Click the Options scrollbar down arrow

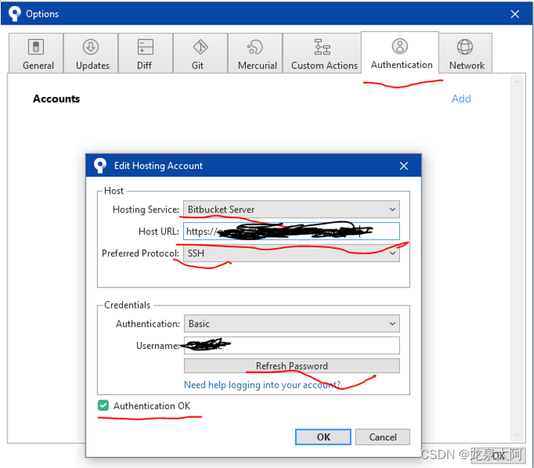point(517,434)
